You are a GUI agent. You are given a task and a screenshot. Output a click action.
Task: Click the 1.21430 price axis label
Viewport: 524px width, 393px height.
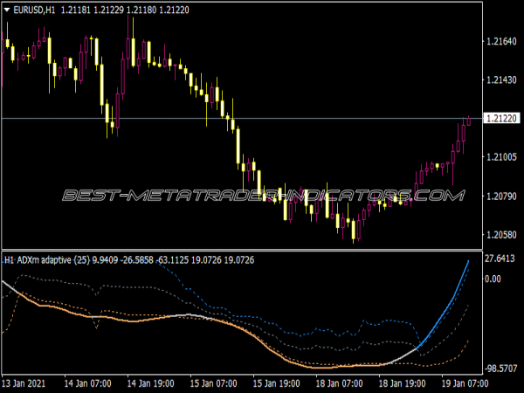coord(498,79)
